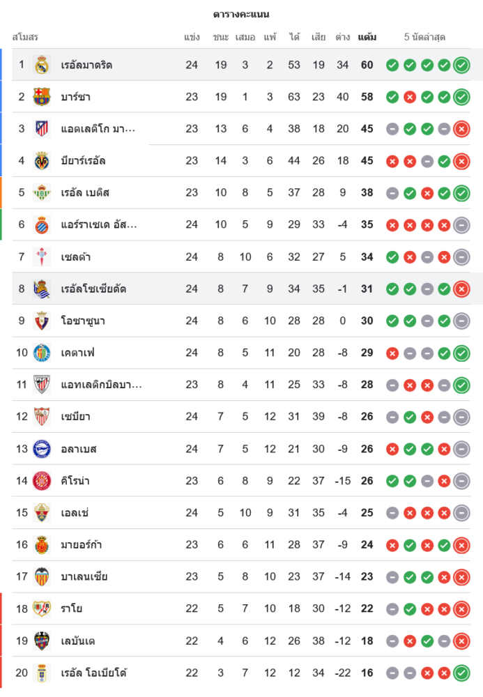Click the Real Madrid club crest

(42, 65)
